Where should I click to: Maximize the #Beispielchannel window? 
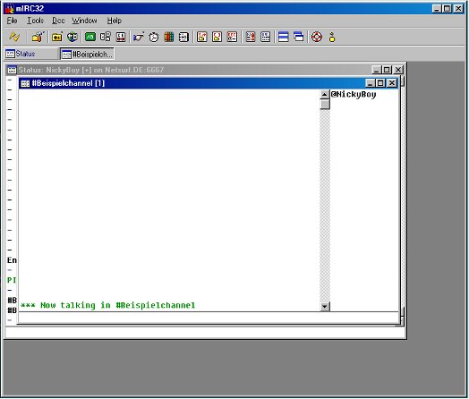pyautogui.click(x=380, y=83)
